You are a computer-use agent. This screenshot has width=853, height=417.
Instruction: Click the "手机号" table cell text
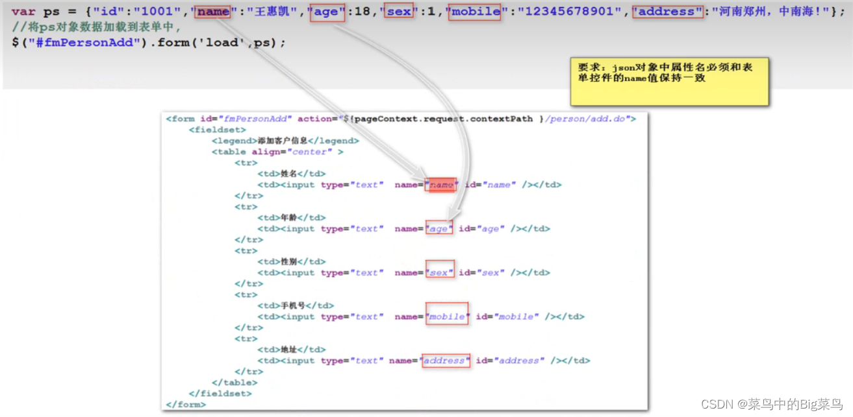click(293, 305)
